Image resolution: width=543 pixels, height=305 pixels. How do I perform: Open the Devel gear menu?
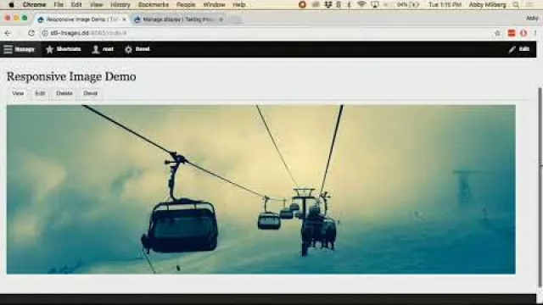pos(137,49)
